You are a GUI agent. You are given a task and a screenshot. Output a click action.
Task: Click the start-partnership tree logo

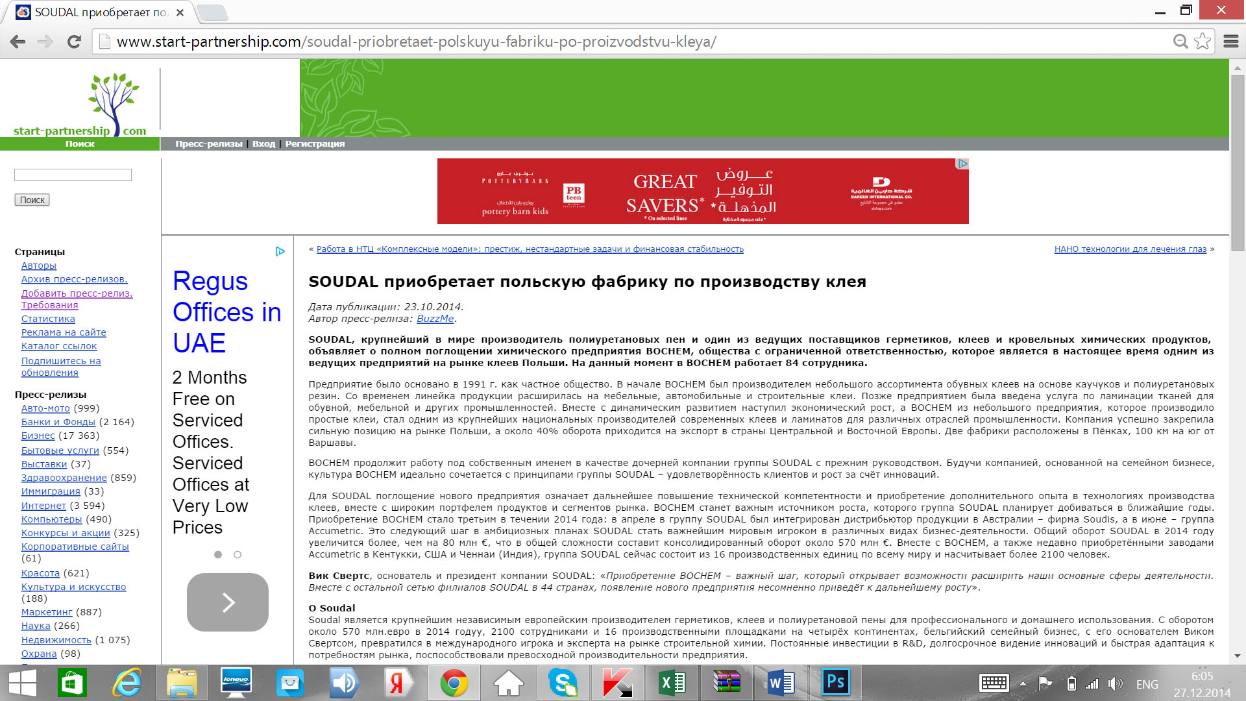click(x=80, y=104)
